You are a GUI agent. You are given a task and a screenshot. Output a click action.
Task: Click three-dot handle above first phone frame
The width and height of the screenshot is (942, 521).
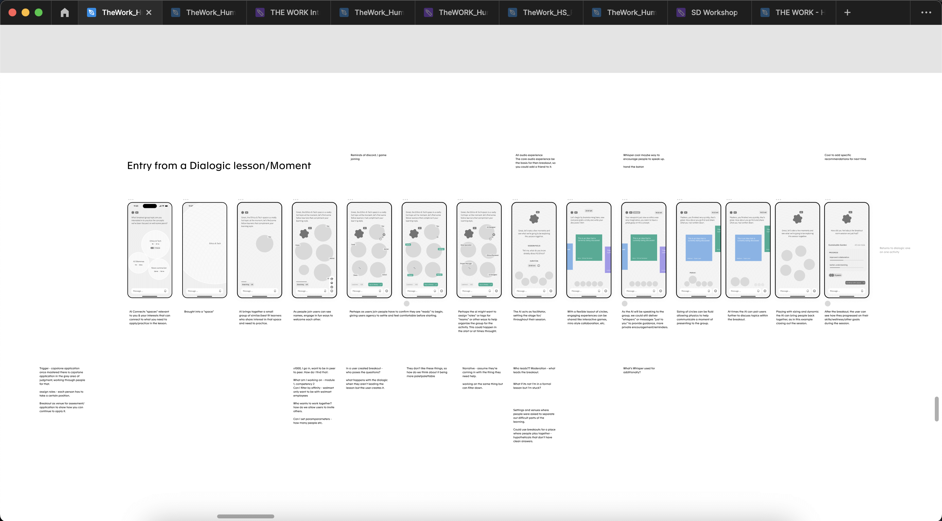[131, 200]
